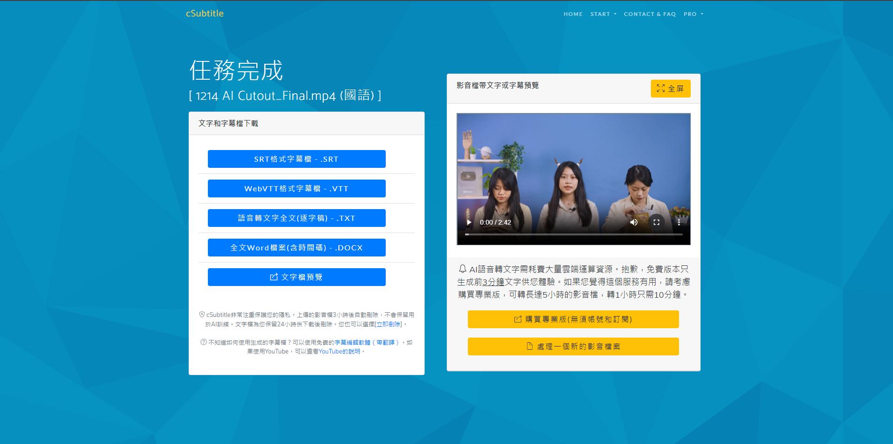
Task: Click the 全屏 fullscreen button
Action: coord(671,89)
